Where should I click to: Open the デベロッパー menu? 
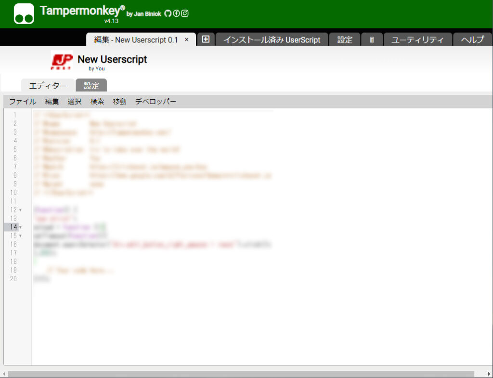(x=156, y=102)
